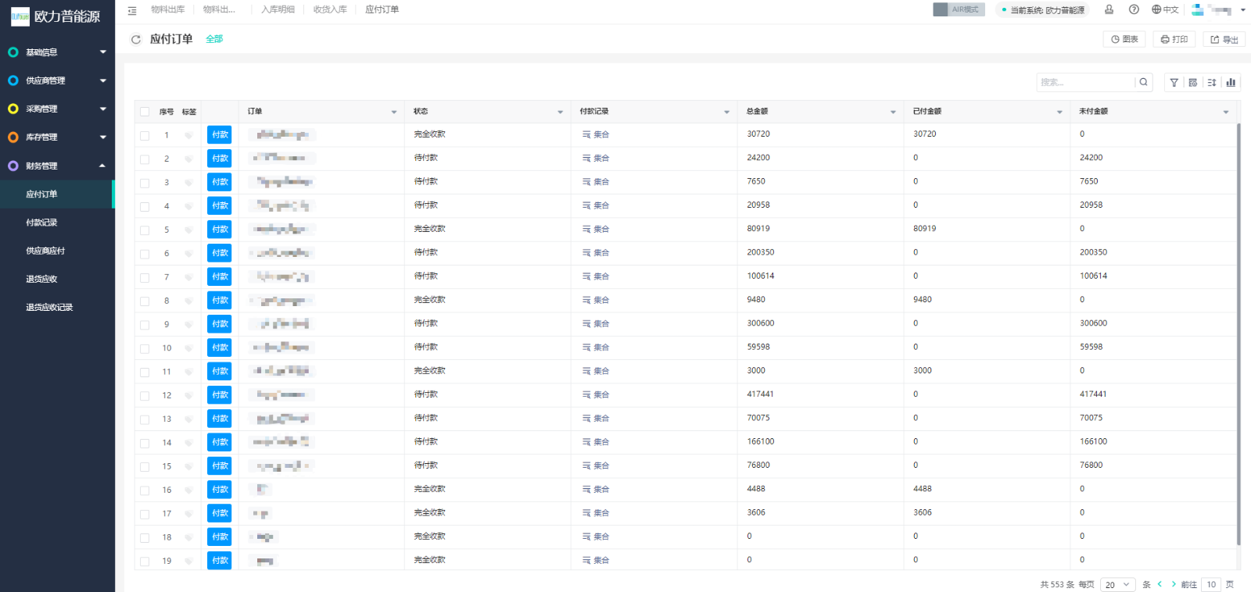Switch to the 入库明细 tab
Image resolution: width=1251 pixels, height=592 pixels.
click(278, 9)
